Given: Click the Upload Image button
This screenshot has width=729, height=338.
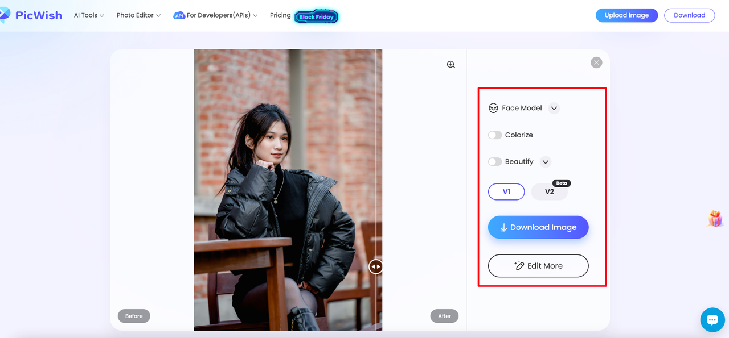Looking at the screenshot, I should (626, 15).
